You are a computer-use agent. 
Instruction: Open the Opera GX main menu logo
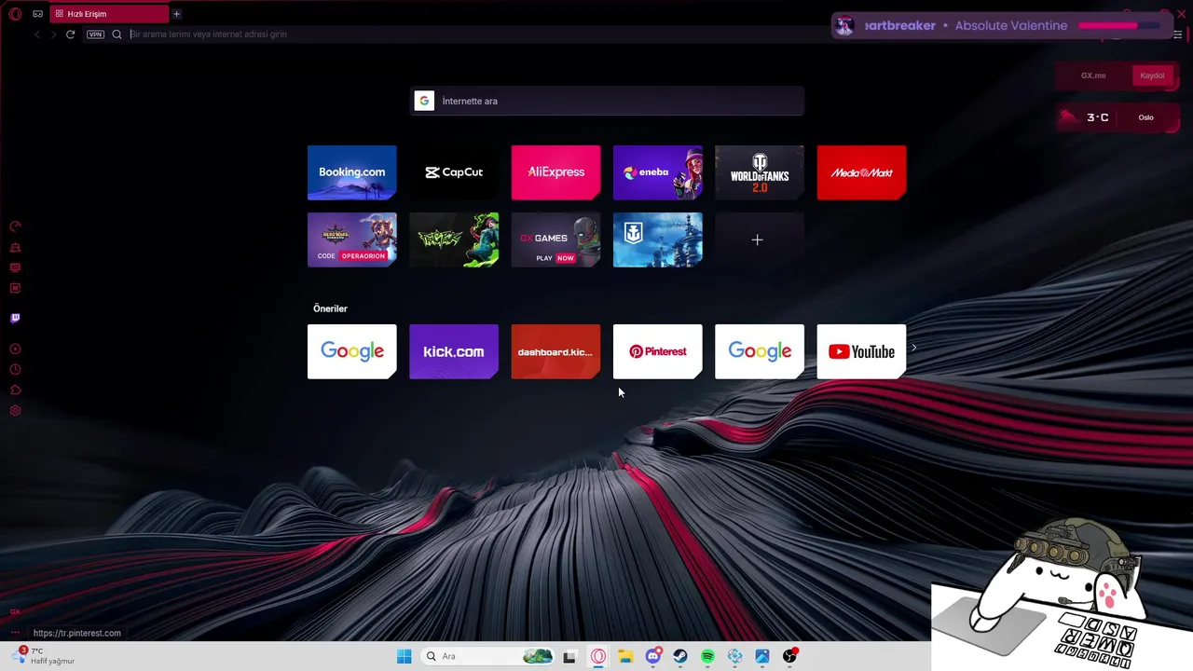point(15,14)
